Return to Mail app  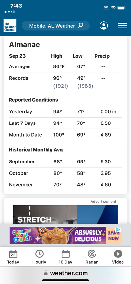(9, 12)
